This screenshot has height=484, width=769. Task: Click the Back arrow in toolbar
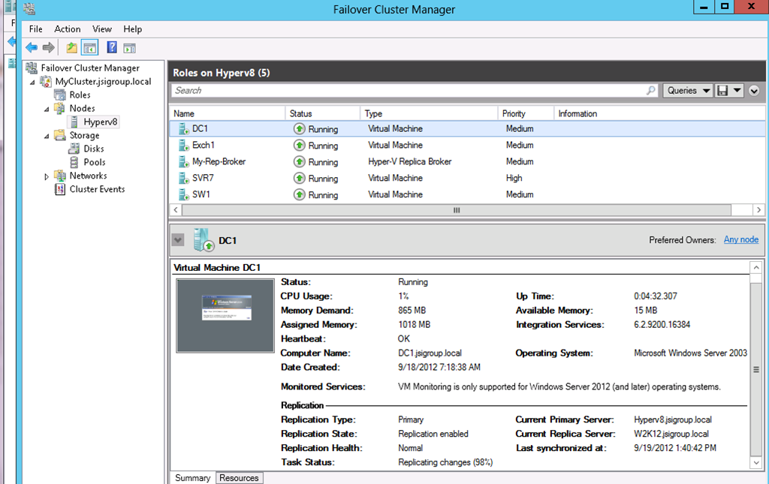(x=32, y=48)
